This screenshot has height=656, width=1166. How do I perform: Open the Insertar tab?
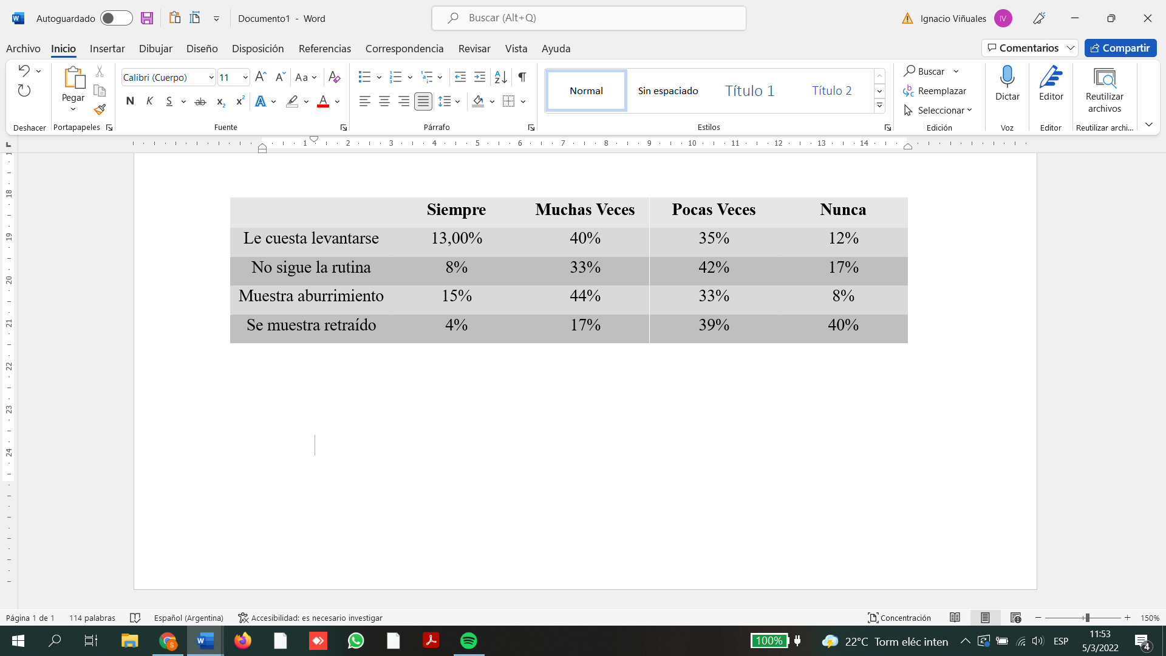tap(107, 49)
